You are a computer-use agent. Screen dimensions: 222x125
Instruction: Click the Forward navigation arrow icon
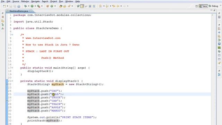tap(125, 6)
